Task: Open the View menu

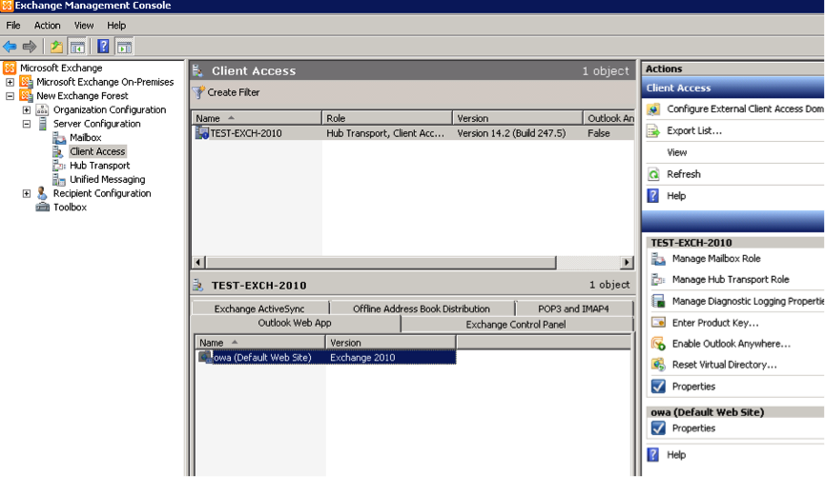Action: (84, 25)
